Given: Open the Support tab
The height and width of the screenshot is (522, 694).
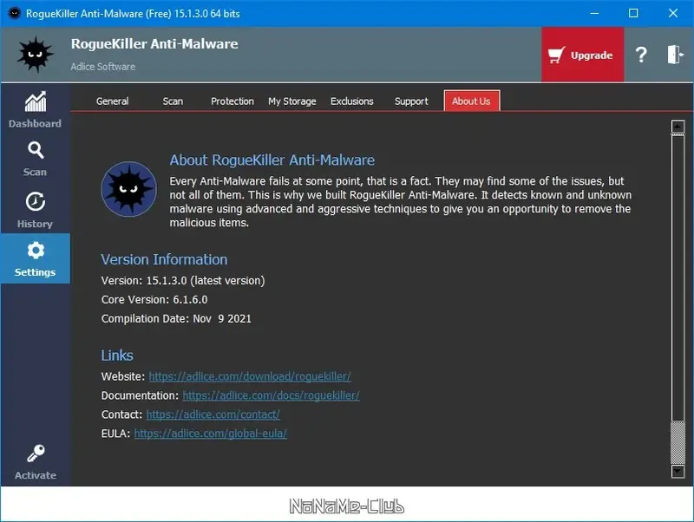Looking at the screenshot, I should [411, 101].
